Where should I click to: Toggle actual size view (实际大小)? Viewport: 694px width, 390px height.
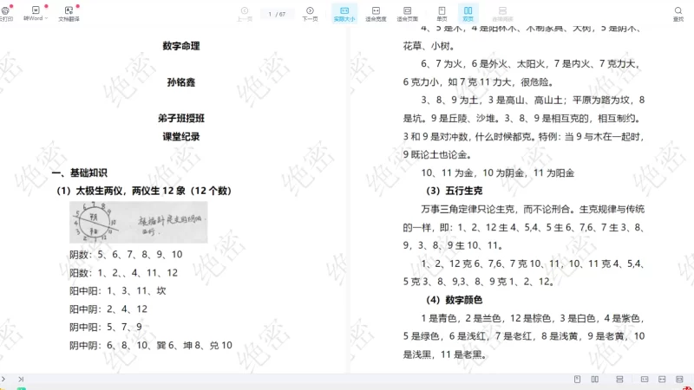click(x=344, y=13)
